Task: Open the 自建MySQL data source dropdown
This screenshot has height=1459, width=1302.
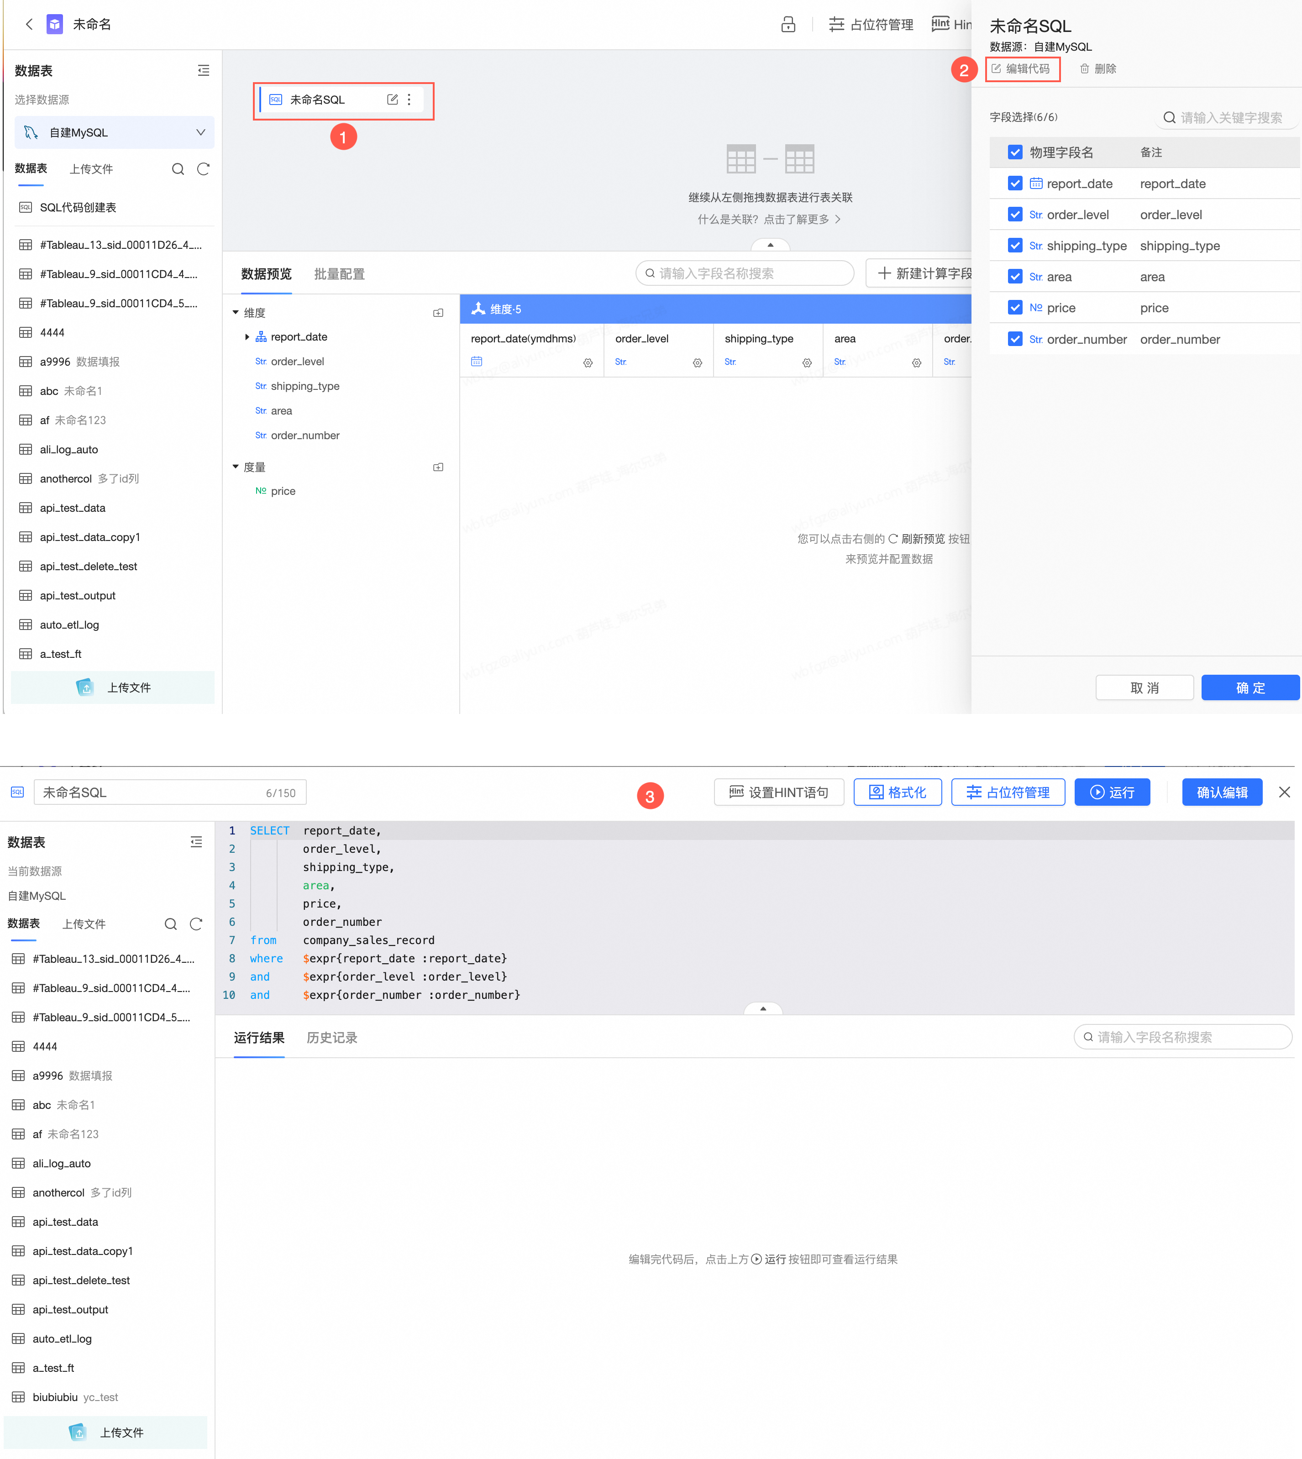Action: (x=115, y=132)
